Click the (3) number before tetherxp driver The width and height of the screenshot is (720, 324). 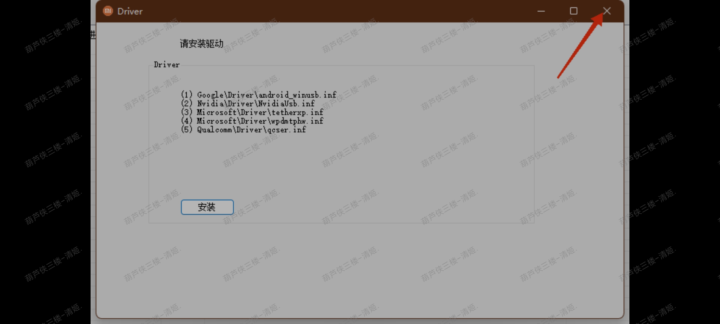(187, 112)
